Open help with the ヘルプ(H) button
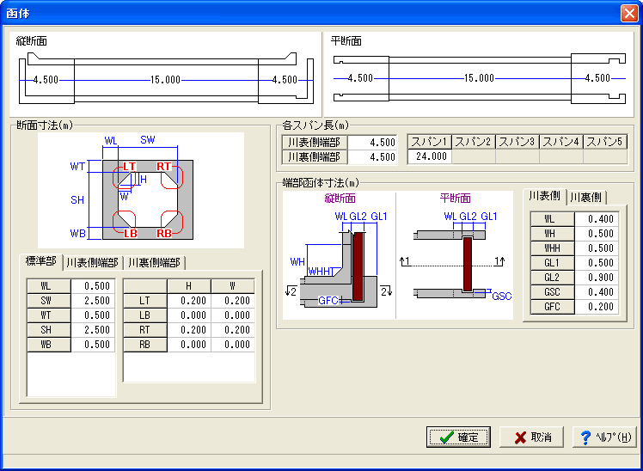Viewport: 643px width, 471px height. click(604, 437)
